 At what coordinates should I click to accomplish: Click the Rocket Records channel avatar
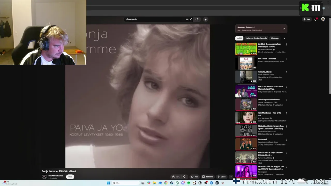click(x=44, y=177)
